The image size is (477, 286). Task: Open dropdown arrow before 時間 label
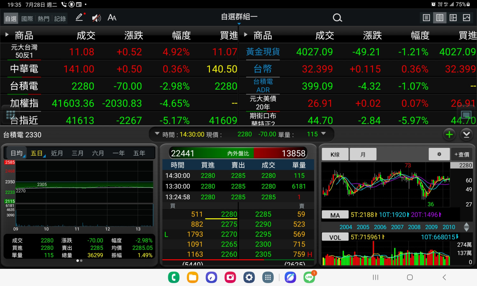(x=157, y=134)
